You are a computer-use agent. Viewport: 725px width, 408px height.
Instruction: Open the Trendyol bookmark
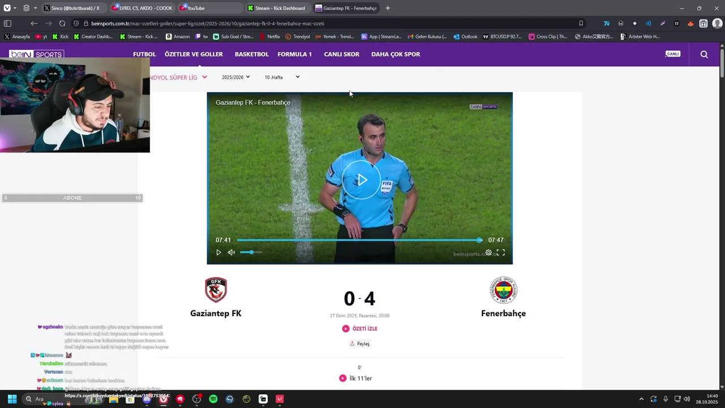point(297,36)
